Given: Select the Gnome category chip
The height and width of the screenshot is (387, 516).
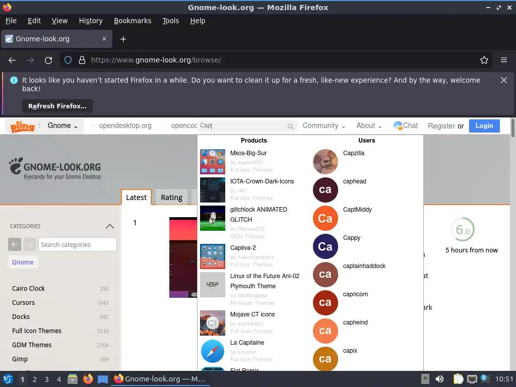Looking at the screenshot, I should click(x=23, y=262).
